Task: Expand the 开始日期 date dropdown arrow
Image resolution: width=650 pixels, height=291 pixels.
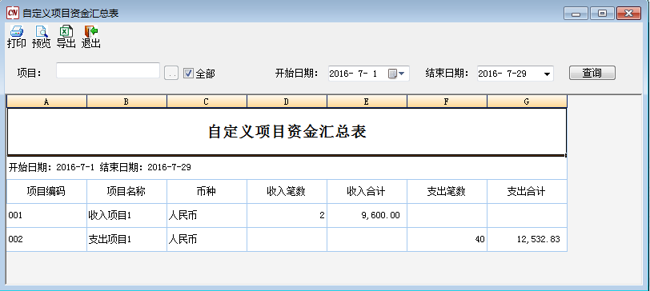Action: [402, 74]
